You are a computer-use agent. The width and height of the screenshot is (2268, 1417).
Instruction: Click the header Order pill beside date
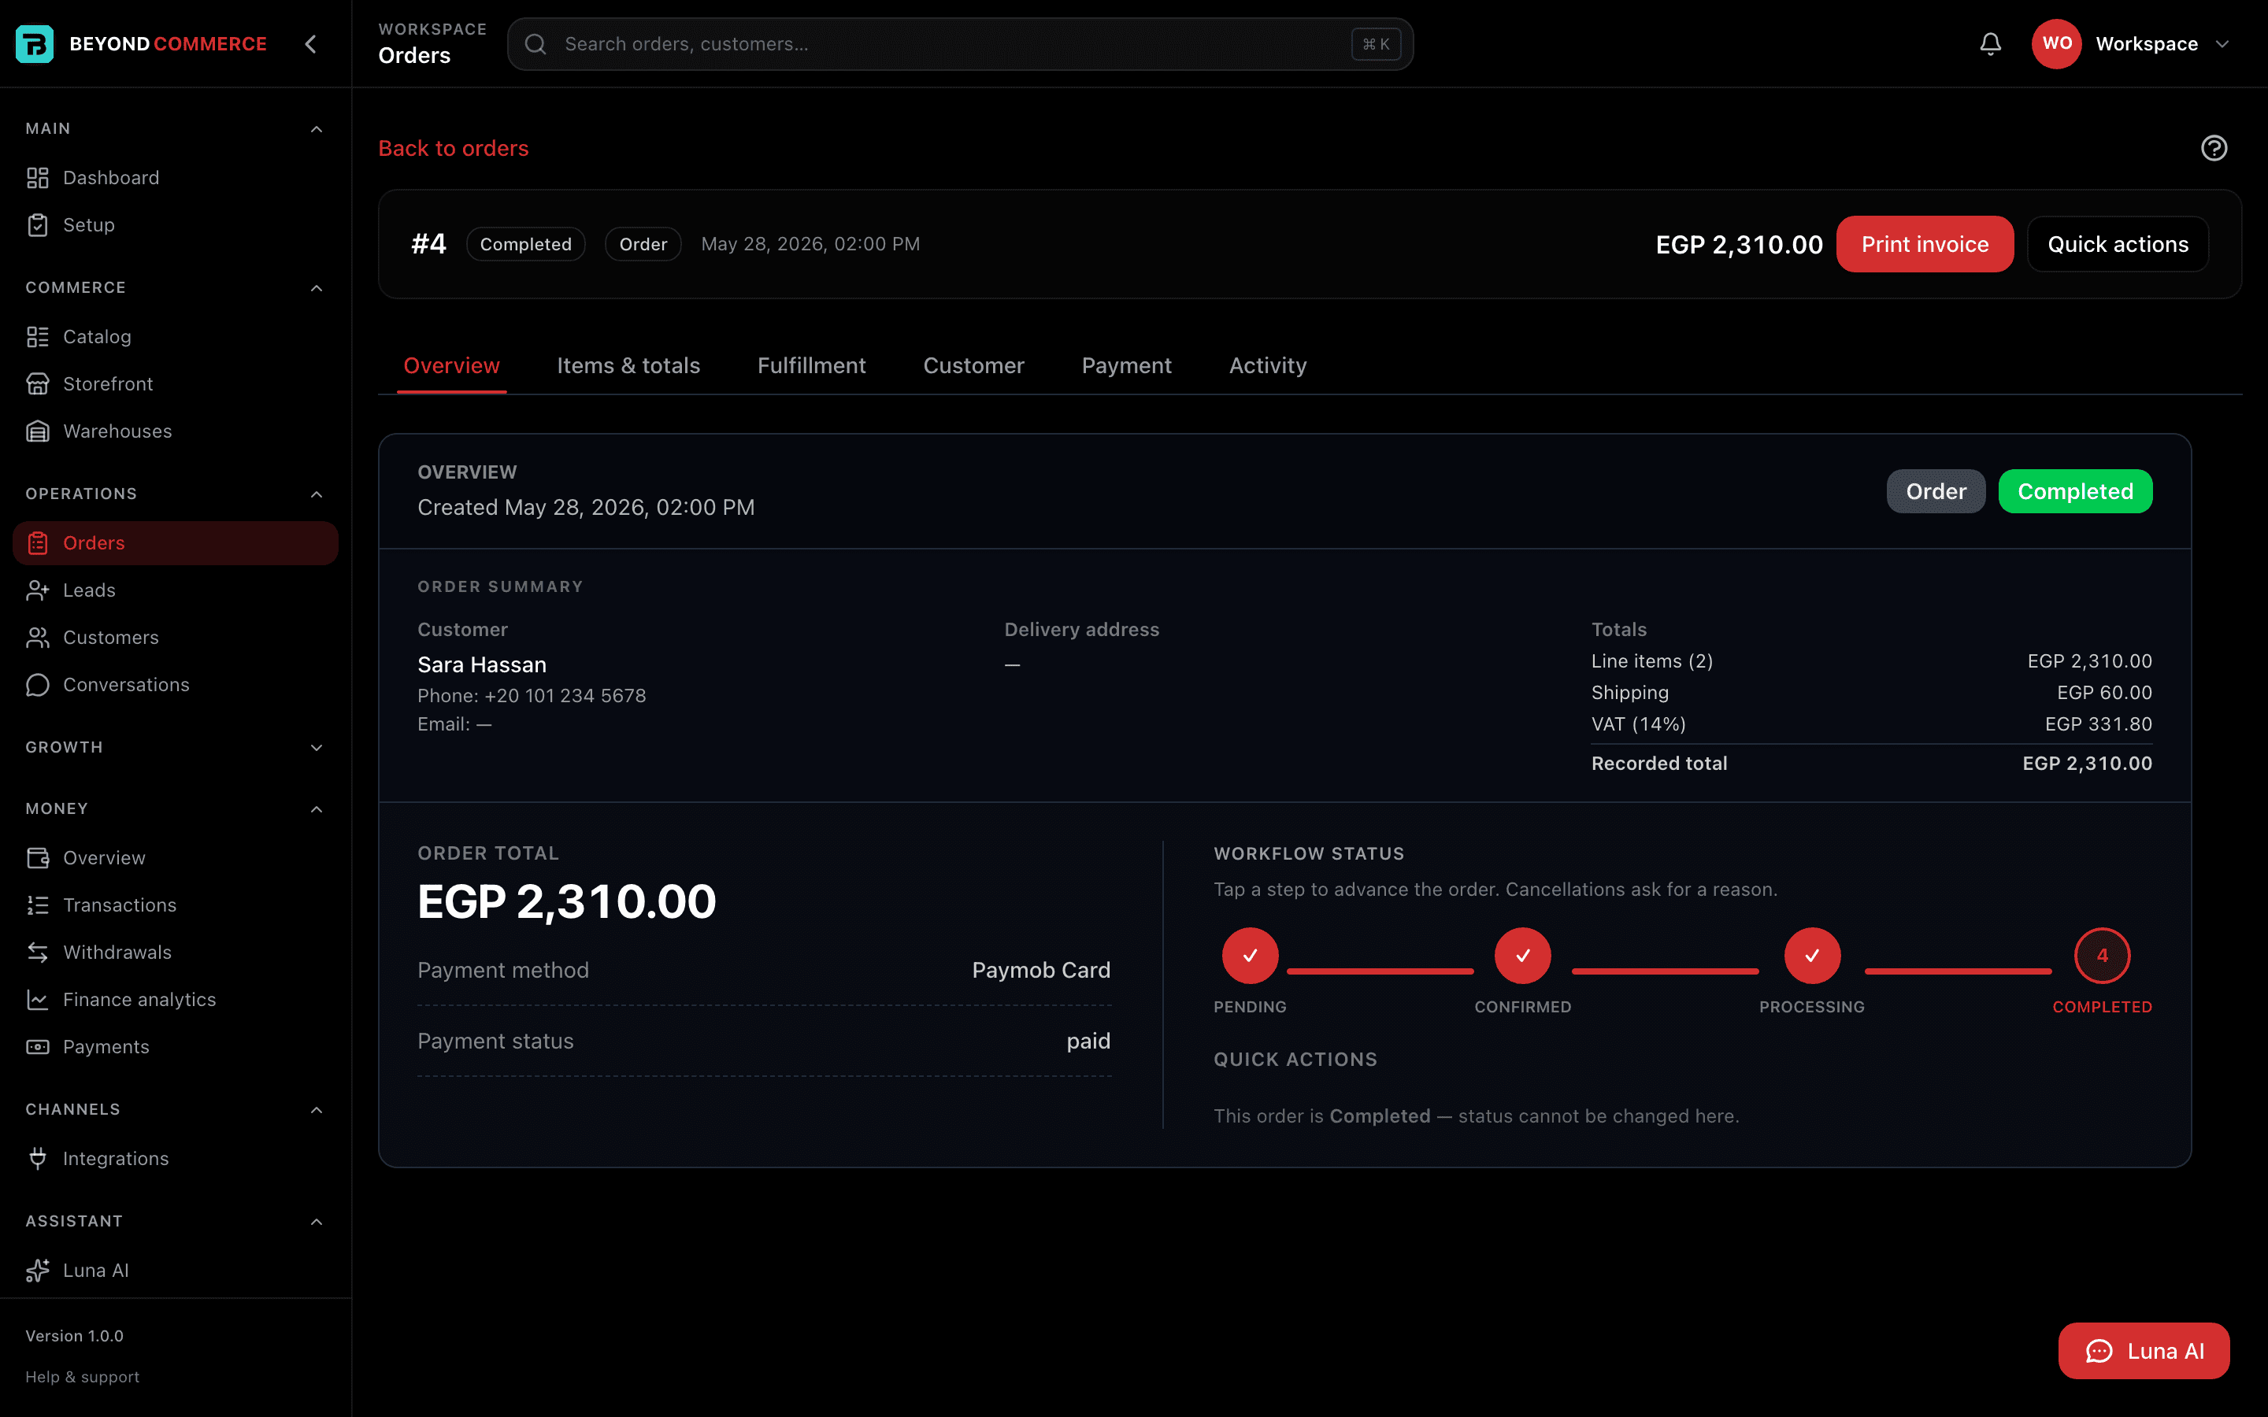(643, 245)
